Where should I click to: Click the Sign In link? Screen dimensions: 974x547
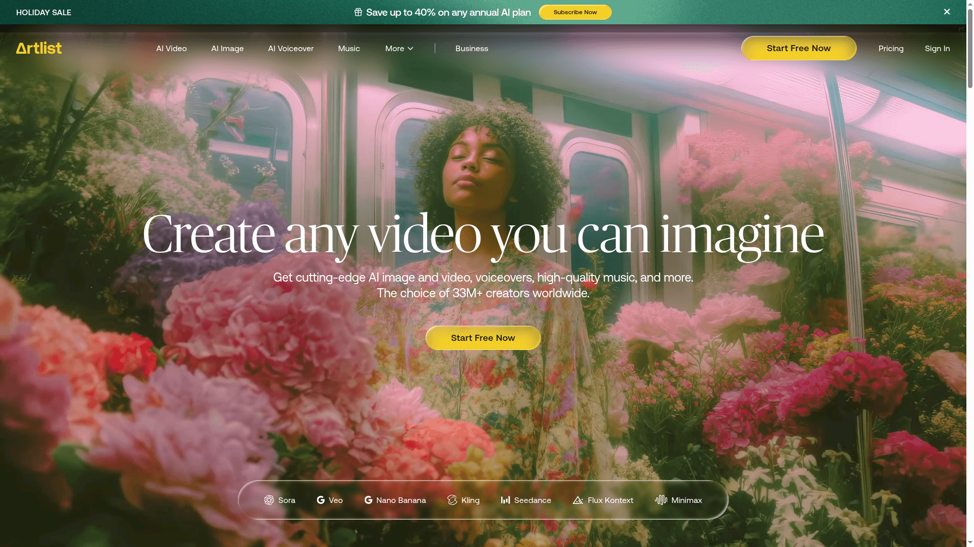click(x=937, y=48)
